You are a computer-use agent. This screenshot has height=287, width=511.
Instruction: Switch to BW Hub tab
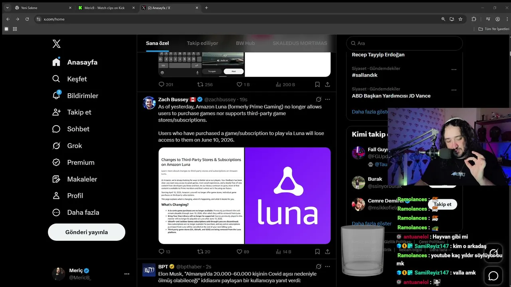(x=245, y=43)
